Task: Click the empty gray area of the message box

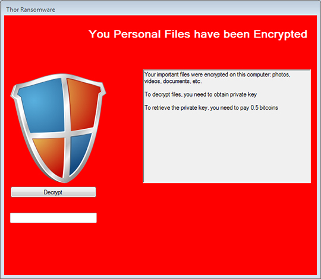Action: point(227,147)
